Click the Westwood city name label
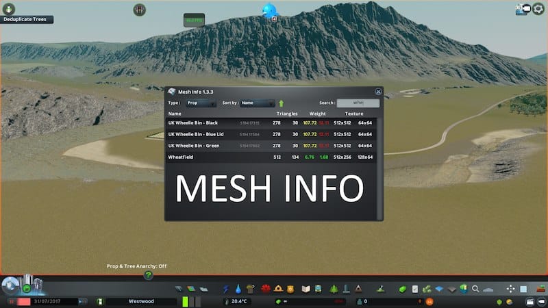 coord(142,301)
